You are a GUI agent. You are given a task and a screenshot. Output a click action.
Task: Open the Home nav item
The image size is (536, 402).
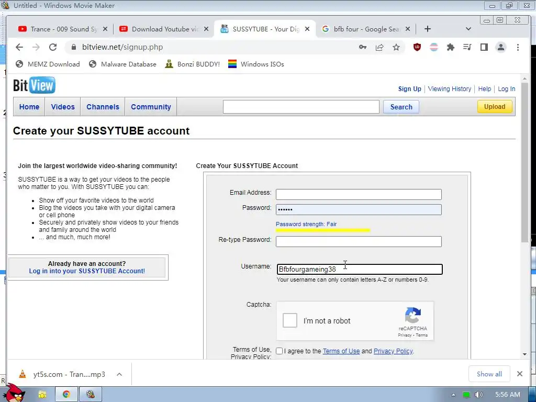(x=29, y=107)
